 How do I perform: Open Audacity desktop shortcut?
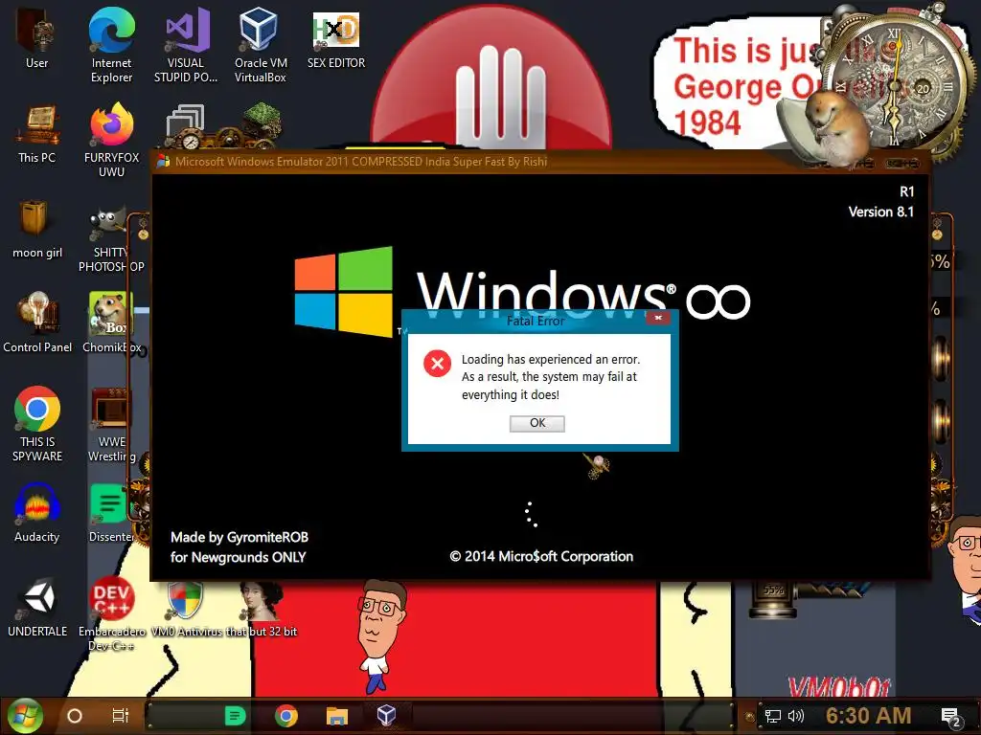click(37, 513)
